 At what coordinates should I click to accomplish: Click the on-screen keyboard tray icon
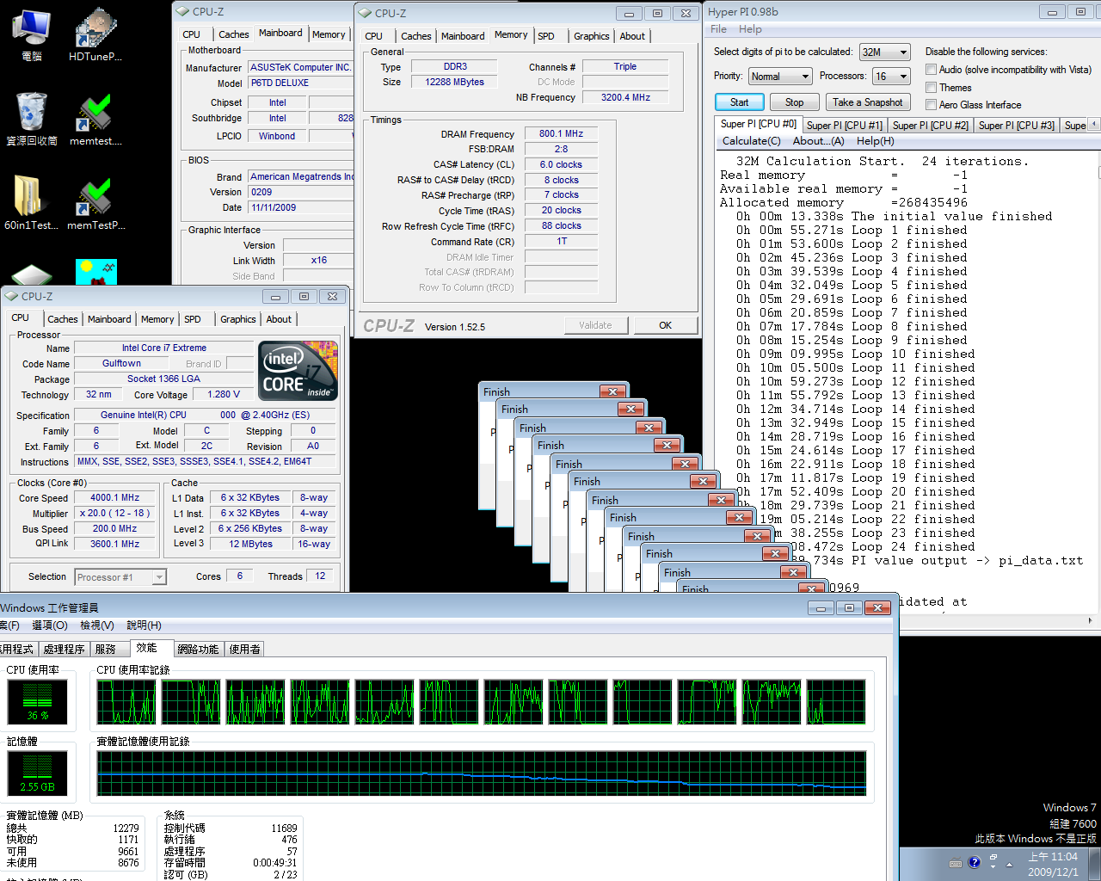[956, 863]
